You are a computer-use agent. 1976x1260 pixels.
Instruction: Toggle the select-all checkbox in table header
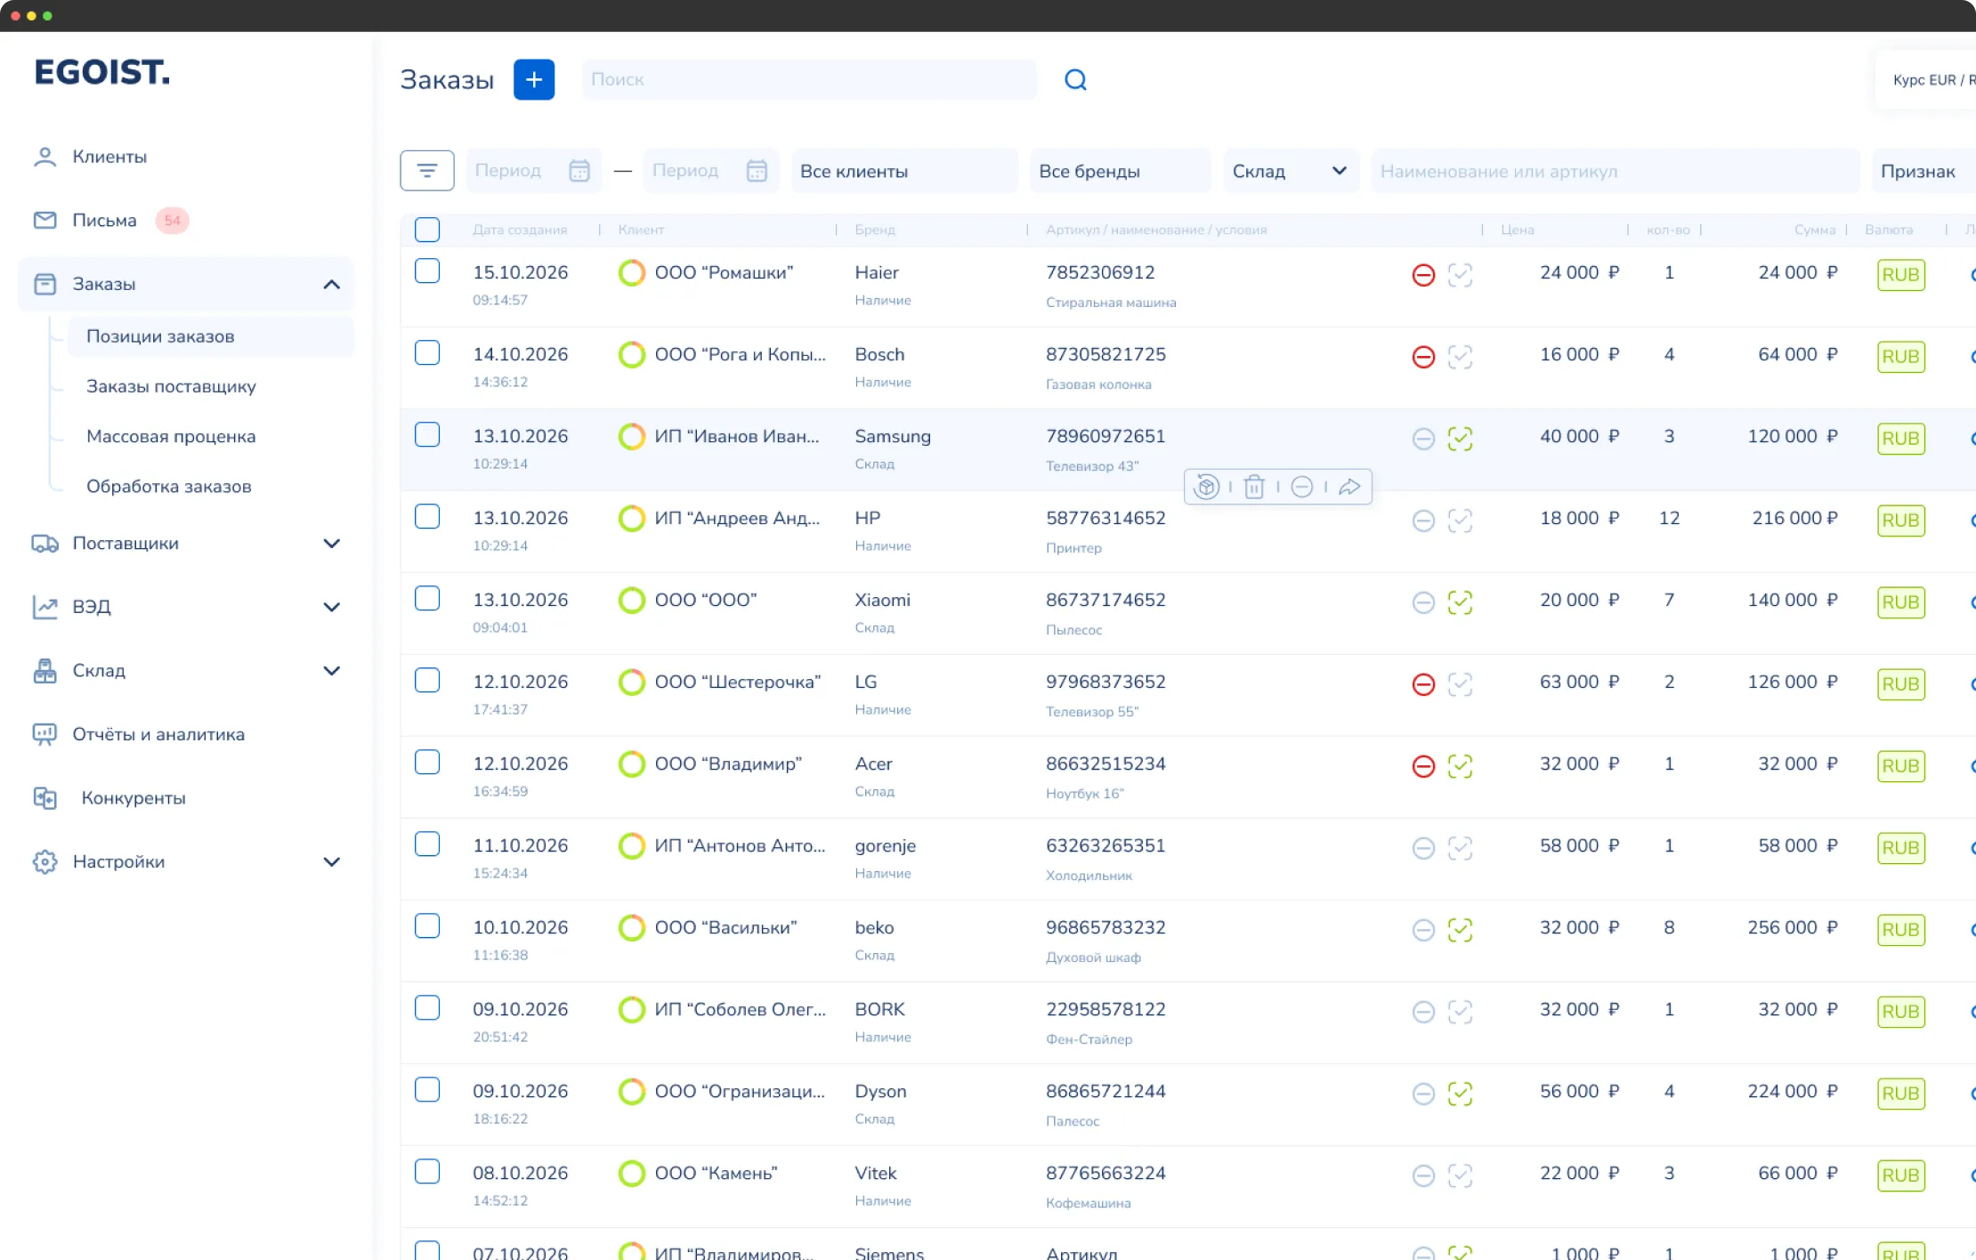click(427, 230)
